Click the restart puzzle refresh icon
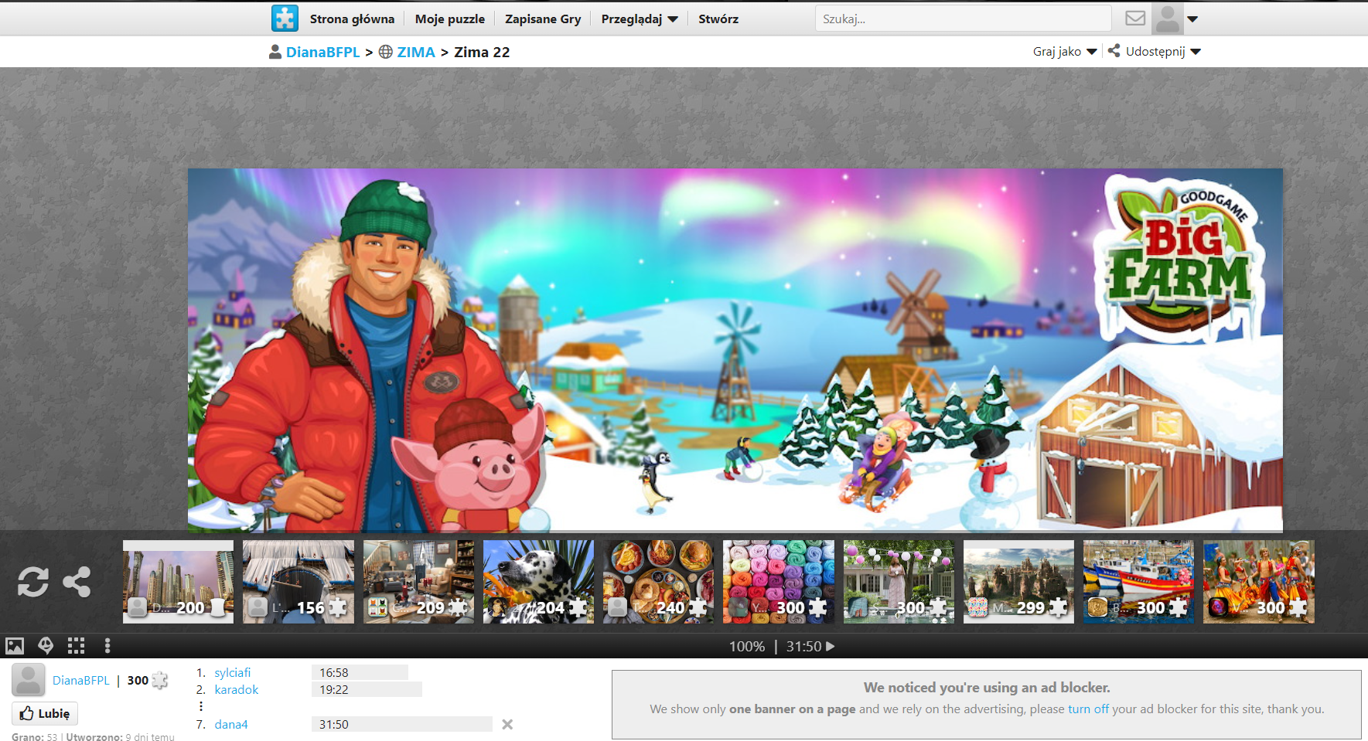Screen dimensions: 1368x741 33,582
